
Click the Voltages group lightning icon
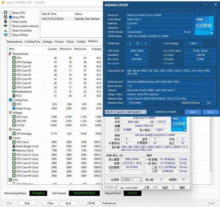(x=10, y=113)
